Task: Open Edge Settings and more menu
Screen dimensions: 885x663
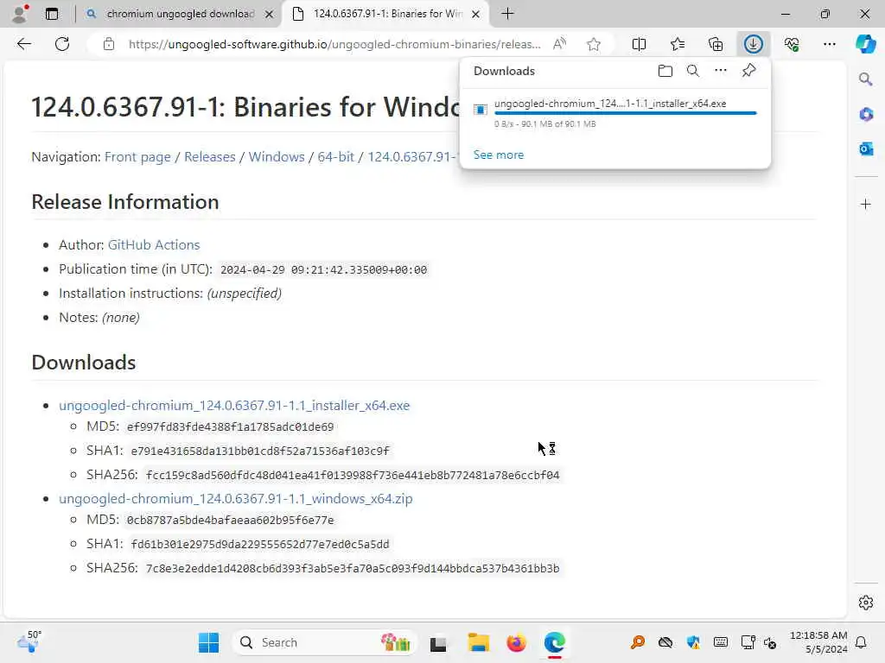Action: (829, 44)
